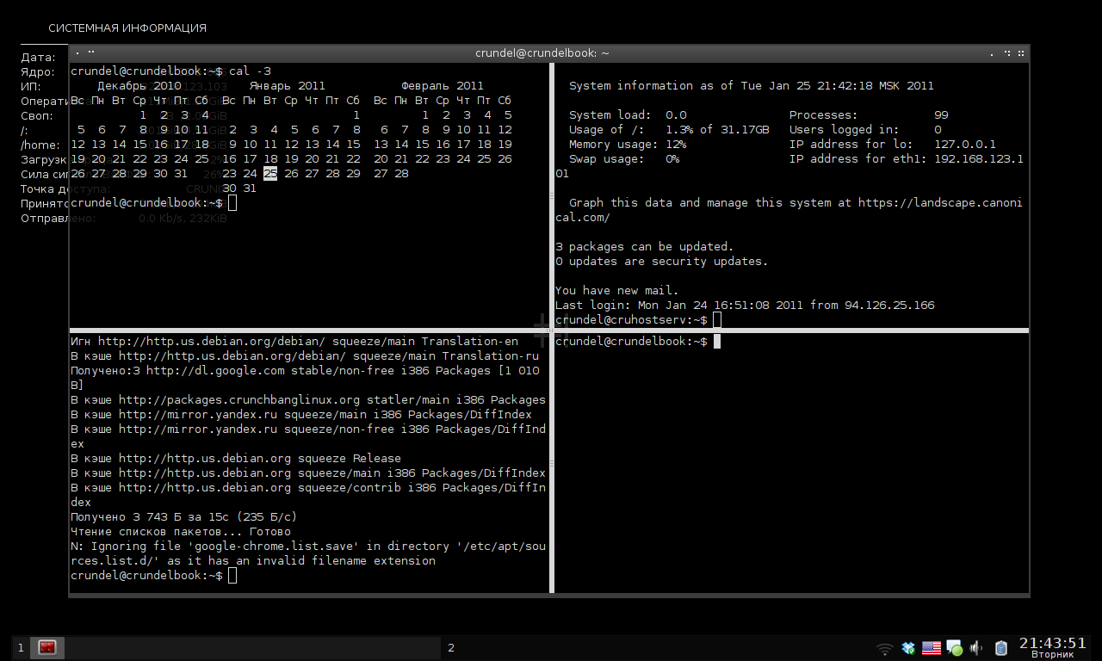
Task: Click the 'Users logged in: 0' entry
Action: (865, 130)
